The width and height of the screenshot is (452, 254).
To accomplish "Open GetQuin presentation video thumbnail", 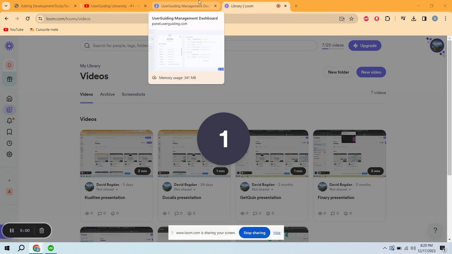I will click(272, 153).
